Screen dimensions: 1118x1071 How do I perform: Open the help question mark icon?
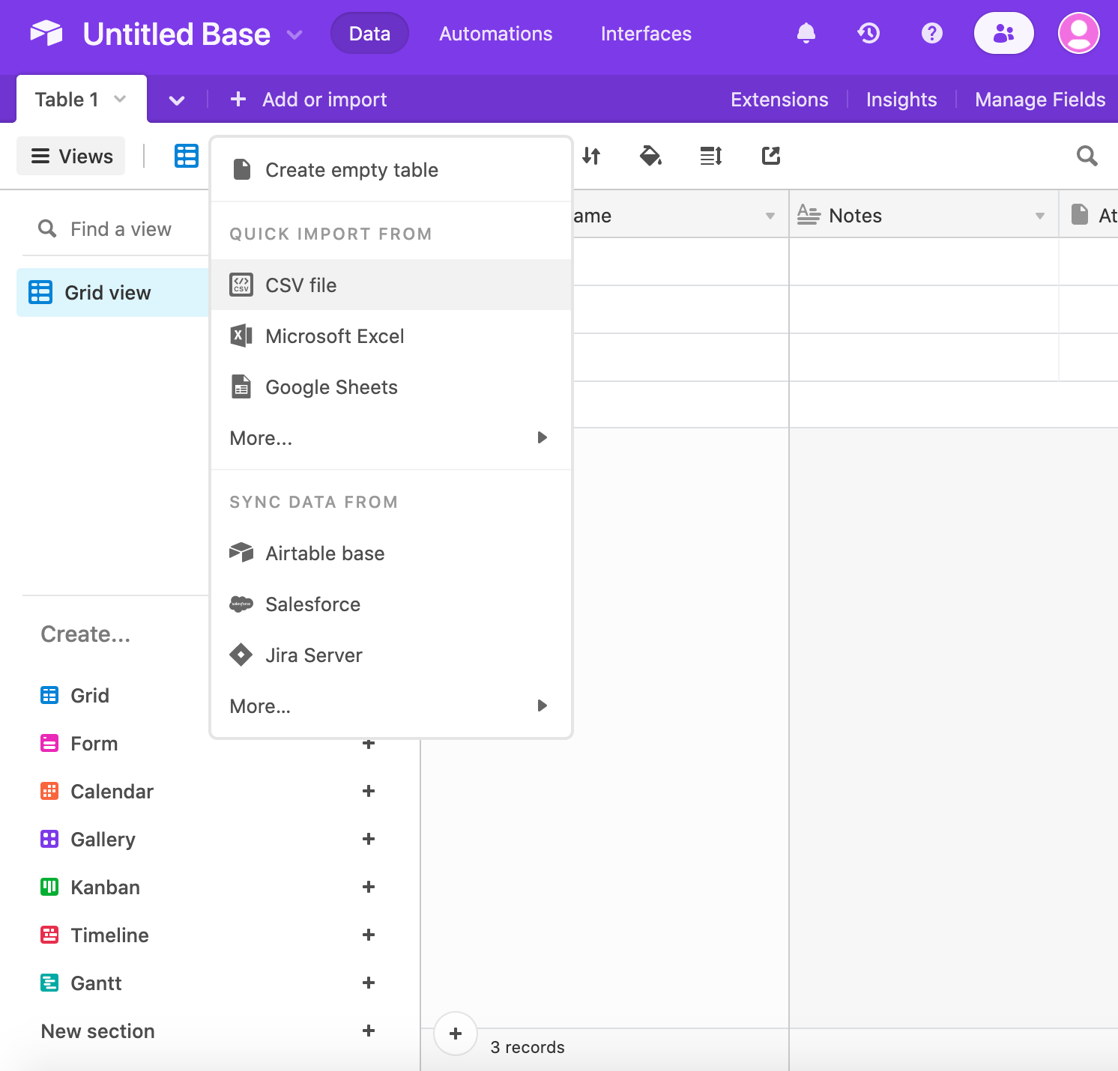(932, 33)
